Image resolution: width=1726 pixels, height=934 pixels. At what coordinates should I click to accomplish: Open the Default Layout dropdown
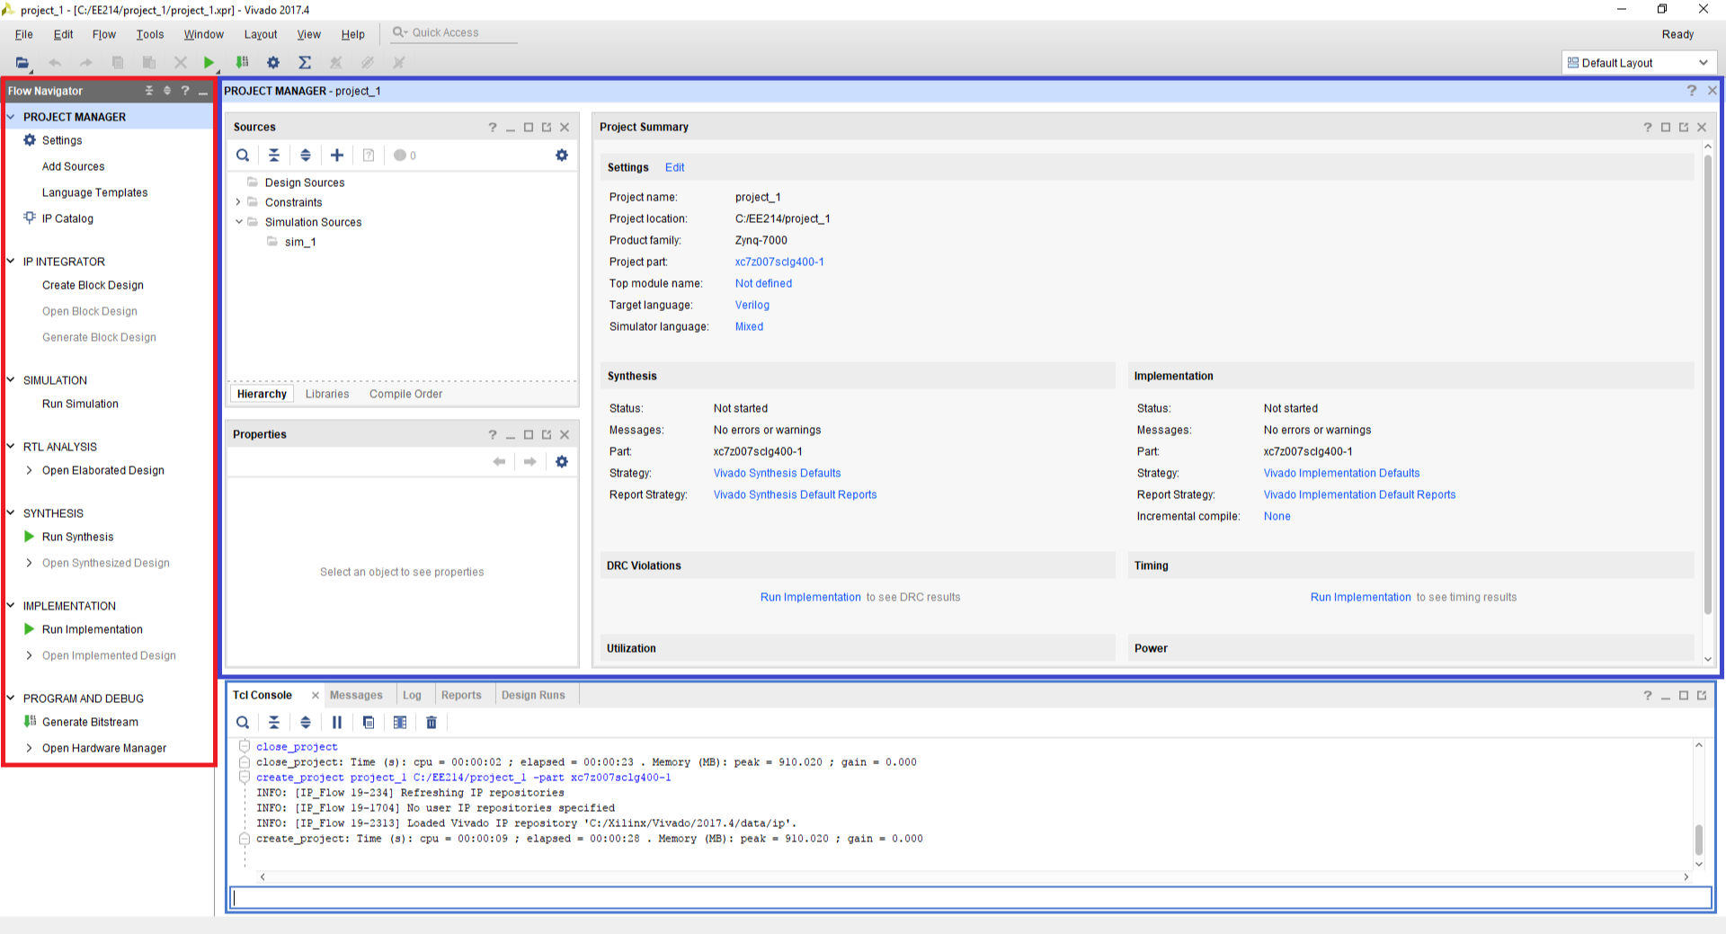(1638, 63)
